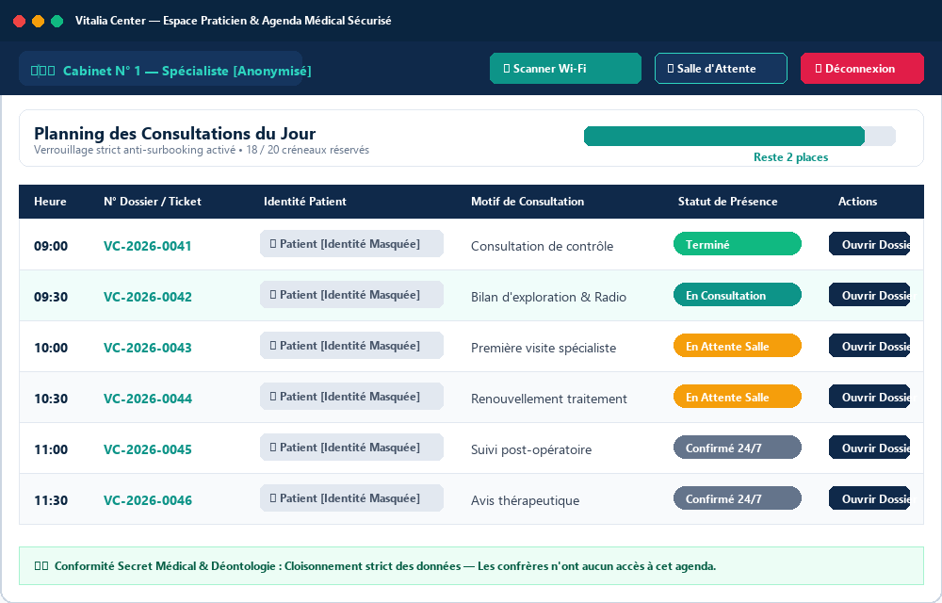Screen dimensions: 942x603
Task: Open dossier for Renouvellement traitement row
Action: (x=869, y=397)
